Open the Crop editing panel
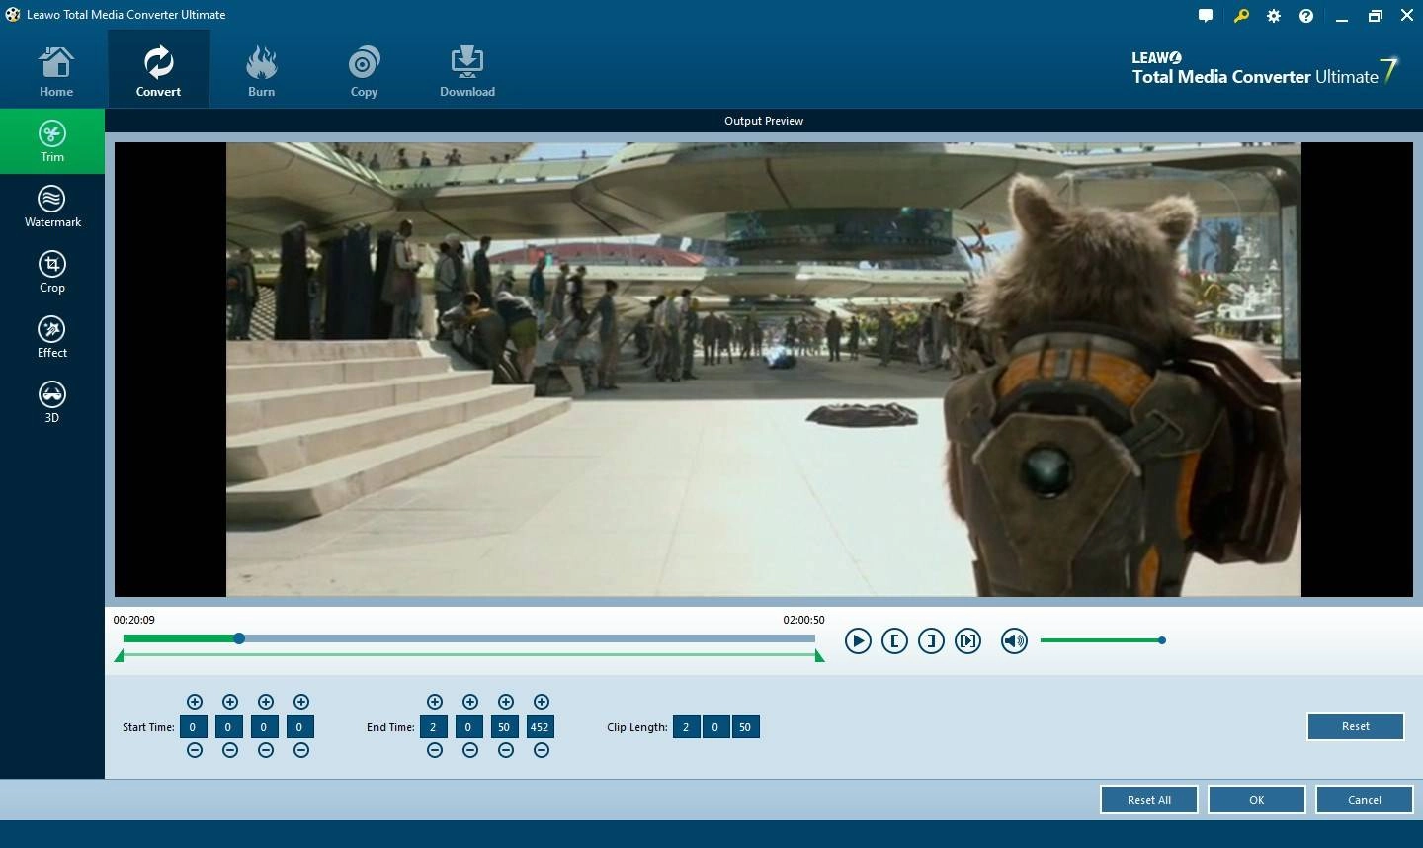 click(x=52, y=272)
